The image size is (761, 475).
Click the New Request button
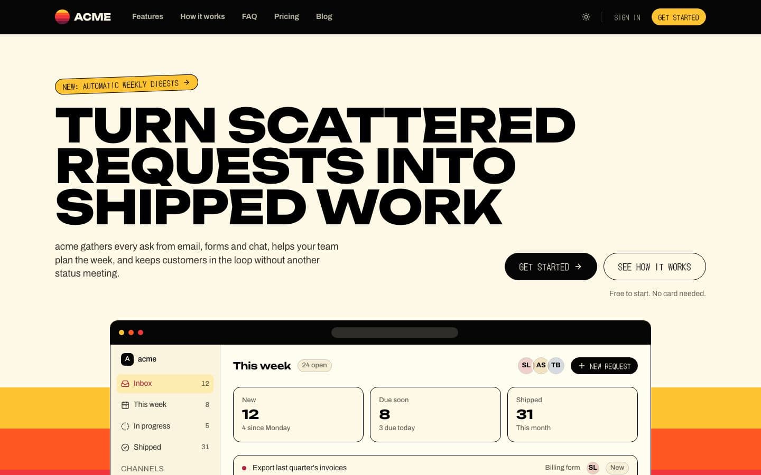tap(604, 366)
